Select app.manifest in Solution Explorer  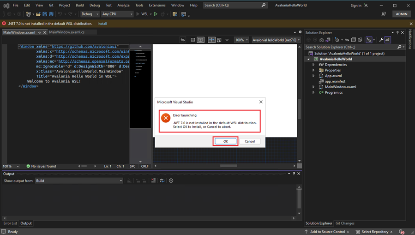click(335, 81)
